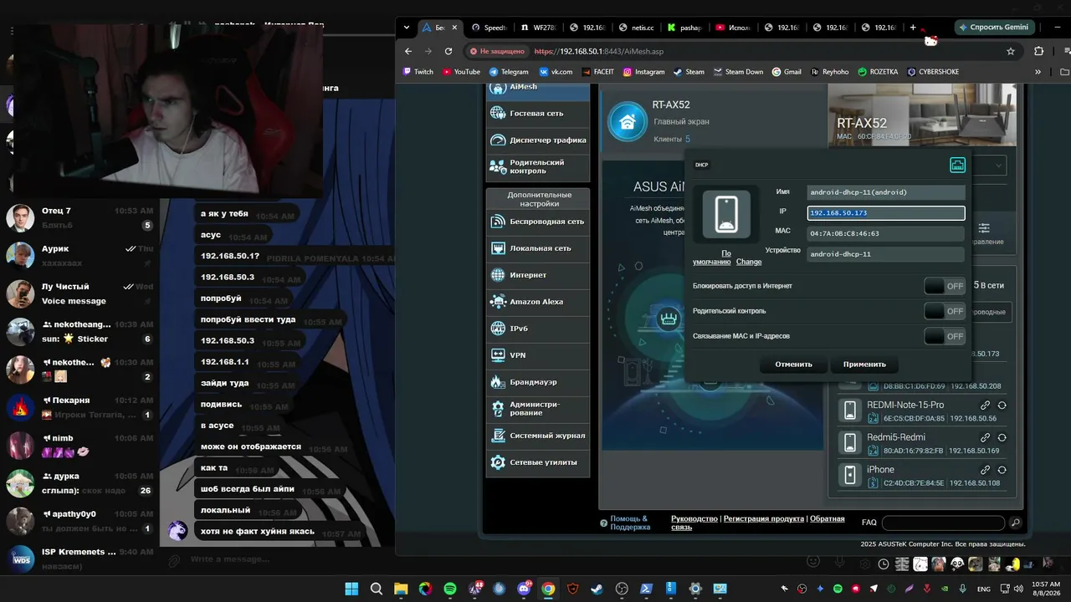Open Network Tools (Сетевые утилиты)
Image resolution: width=1071 pixels, height=602 pixels.
pos(538,462)
